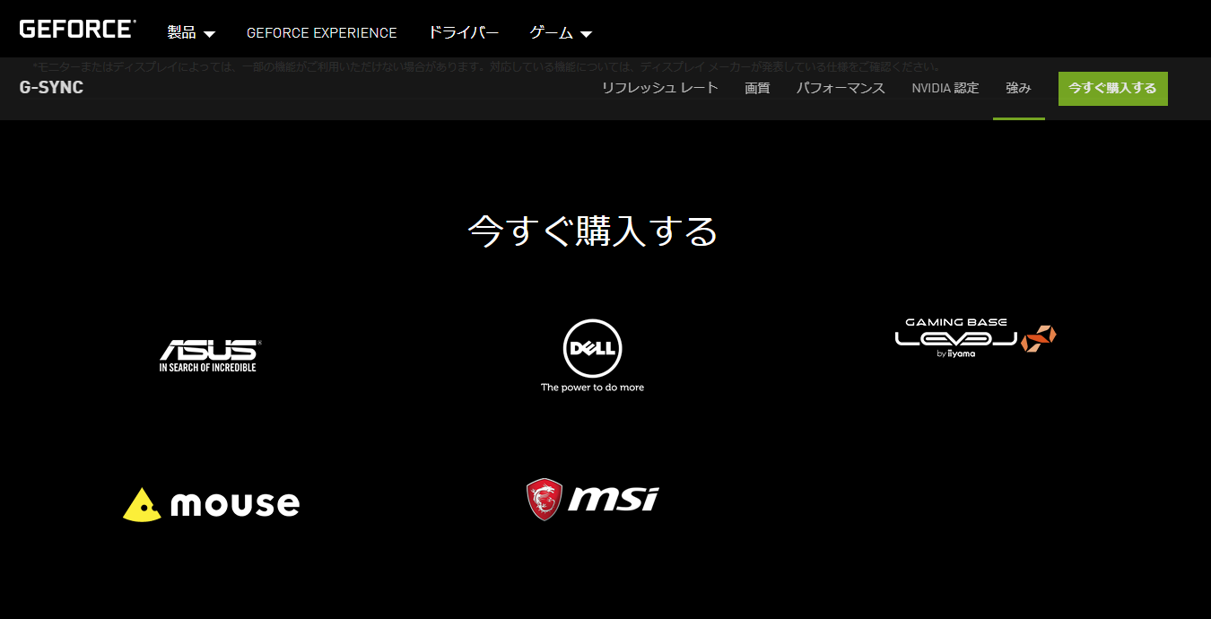The image size is (1211, 619).
Task: Click the orange LEVEL infinity emblem
Action: [1039, 337]
